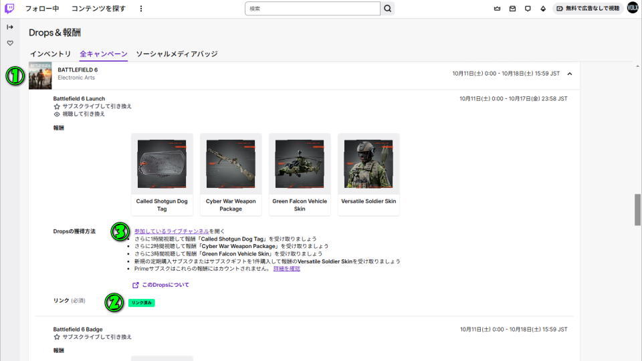Select the ソーシャルメディアバッジ tab

point(177,53)
